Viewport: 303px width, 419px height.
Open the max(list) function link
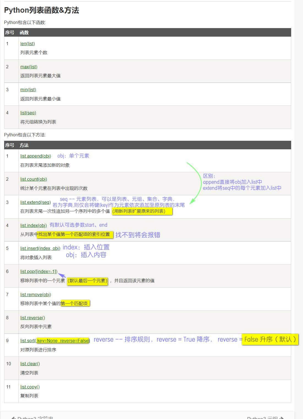(x=29, y=67)
